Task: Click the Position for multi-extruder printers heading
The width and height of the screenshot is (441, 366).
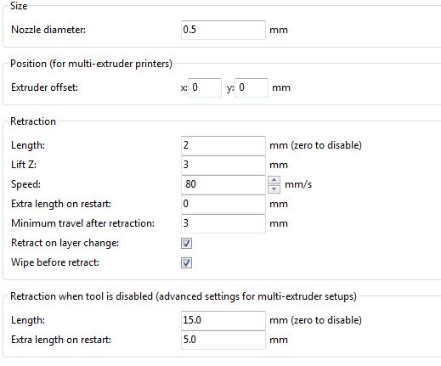Action: point(91,64)
